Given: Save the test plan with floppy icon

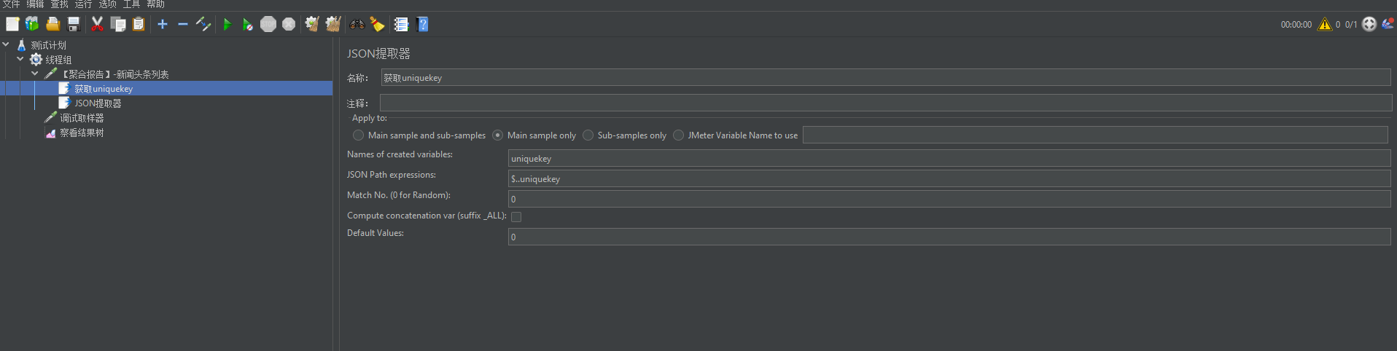Looking at the screenshot, I should [73, 24].
